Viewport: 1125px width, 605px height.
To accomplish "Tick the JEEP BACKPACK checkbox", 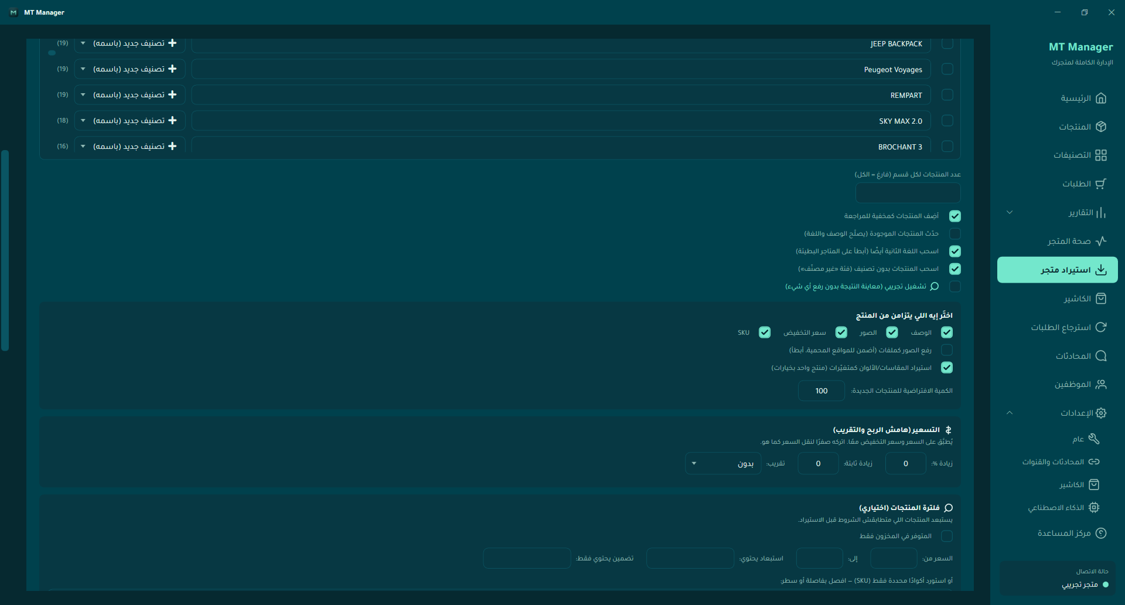I will coord(947,43).
